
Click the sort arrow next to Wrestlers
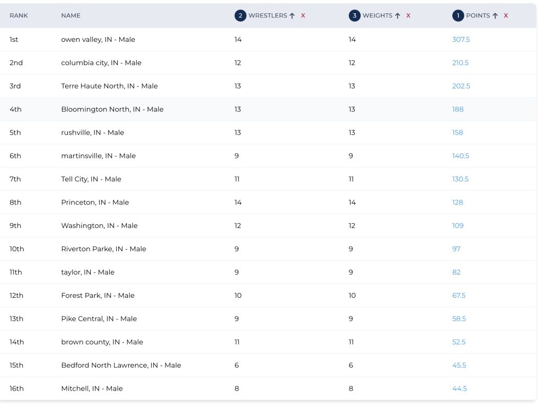[292, 16]
